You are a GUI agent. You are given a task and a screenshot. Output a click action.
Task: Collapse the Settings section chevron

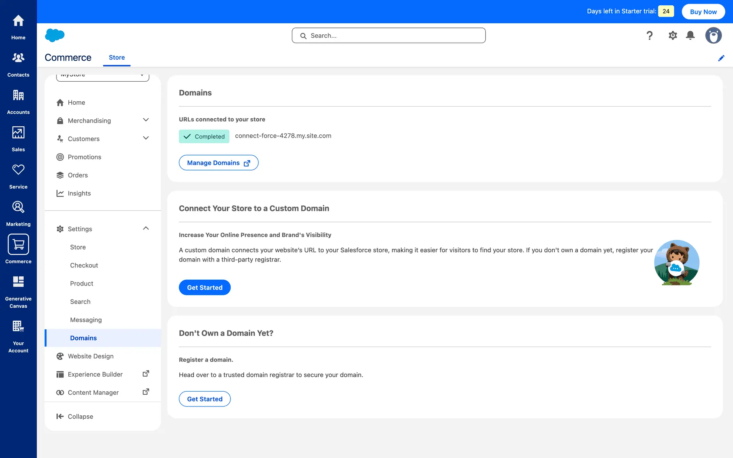[x=145, y=228]
